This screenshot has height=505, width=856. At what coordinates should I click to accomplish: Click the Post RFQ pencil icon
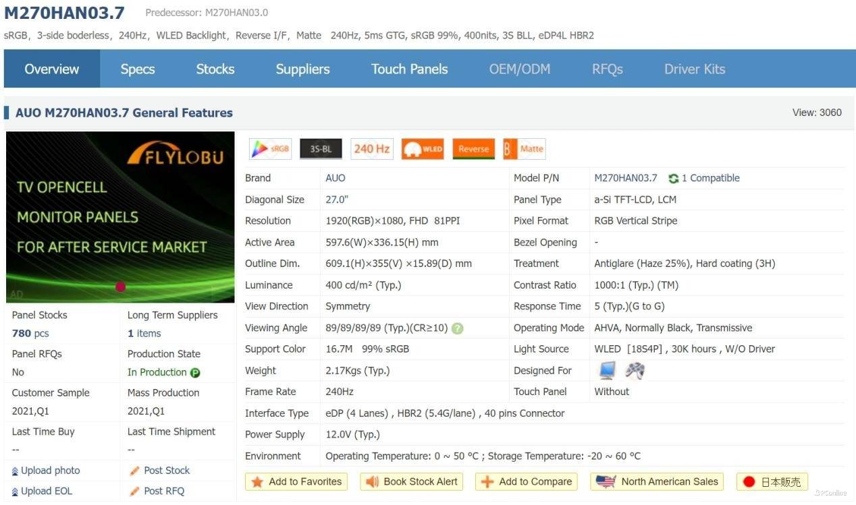pos(134,491)
